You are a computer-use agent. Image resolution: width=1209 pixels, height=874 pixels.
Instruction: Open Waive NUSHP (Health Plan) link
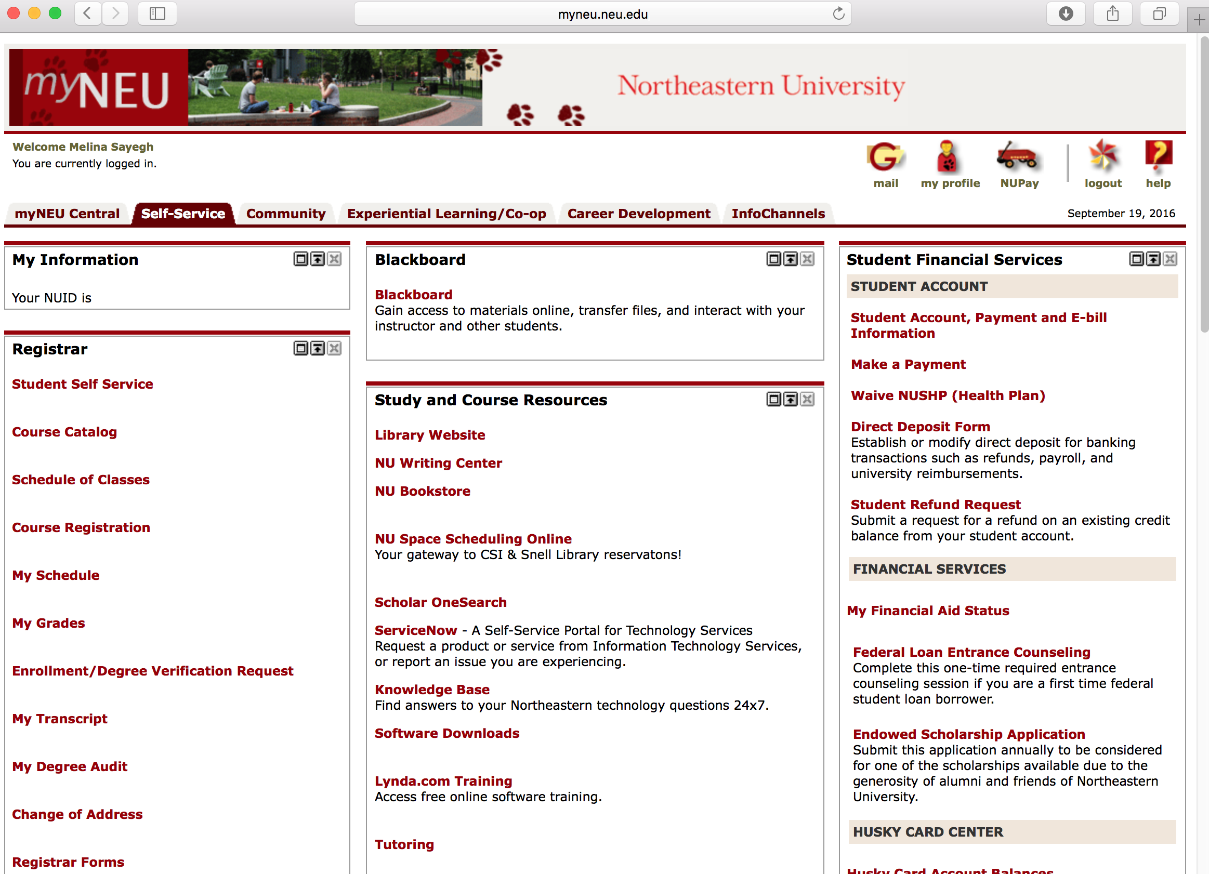[x=948, y=396]
